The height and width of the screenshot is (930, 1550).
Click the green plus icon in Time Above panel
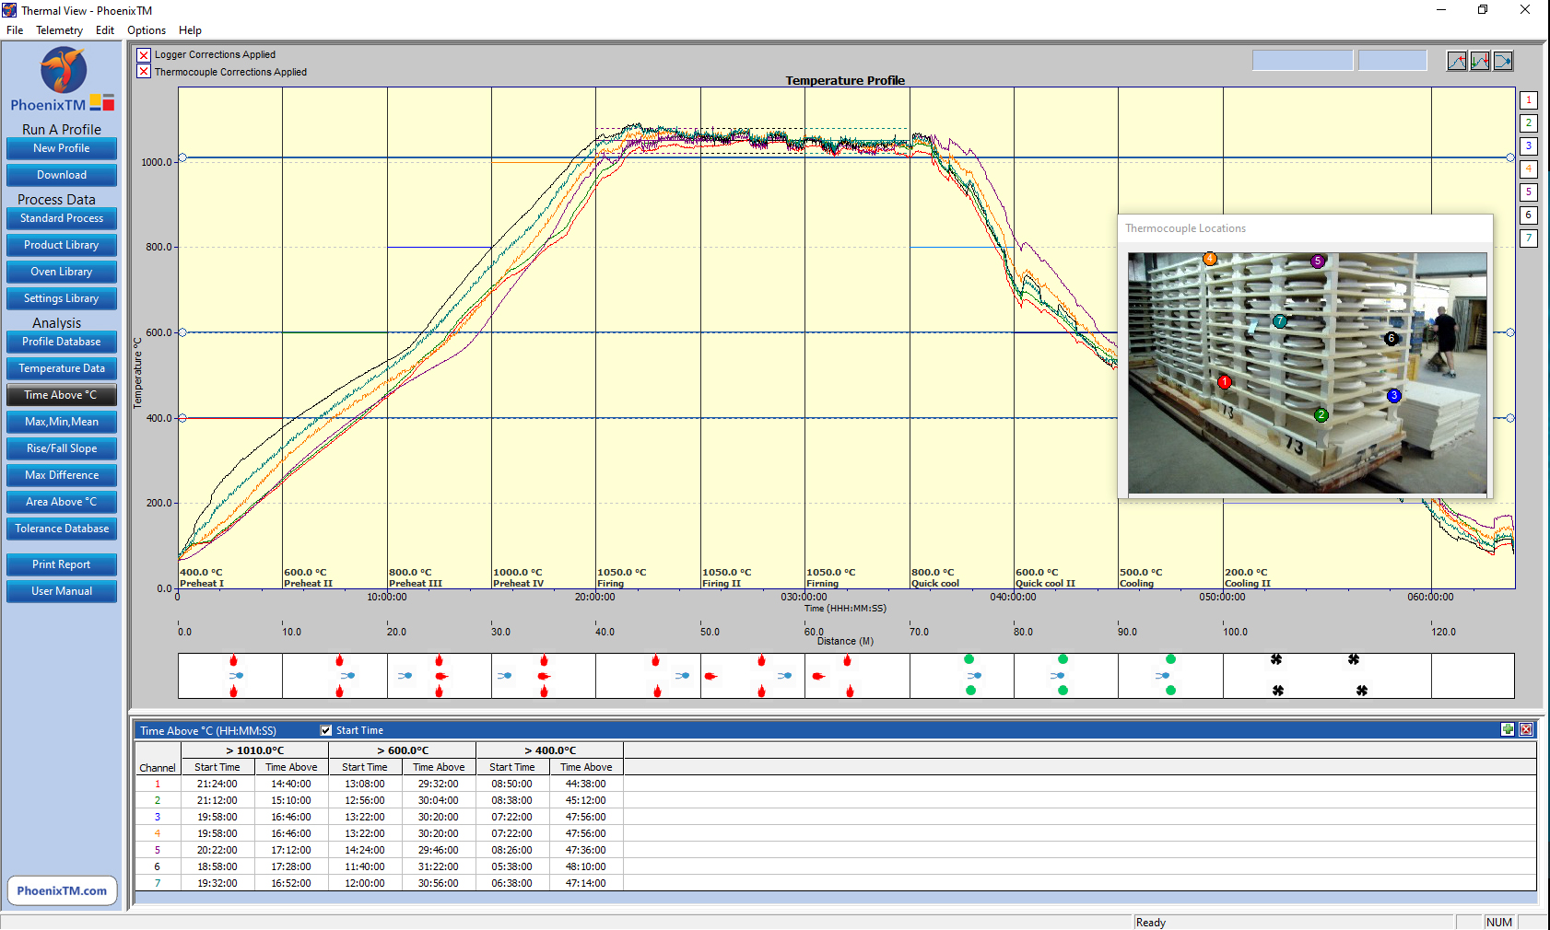coord(1508,729)
